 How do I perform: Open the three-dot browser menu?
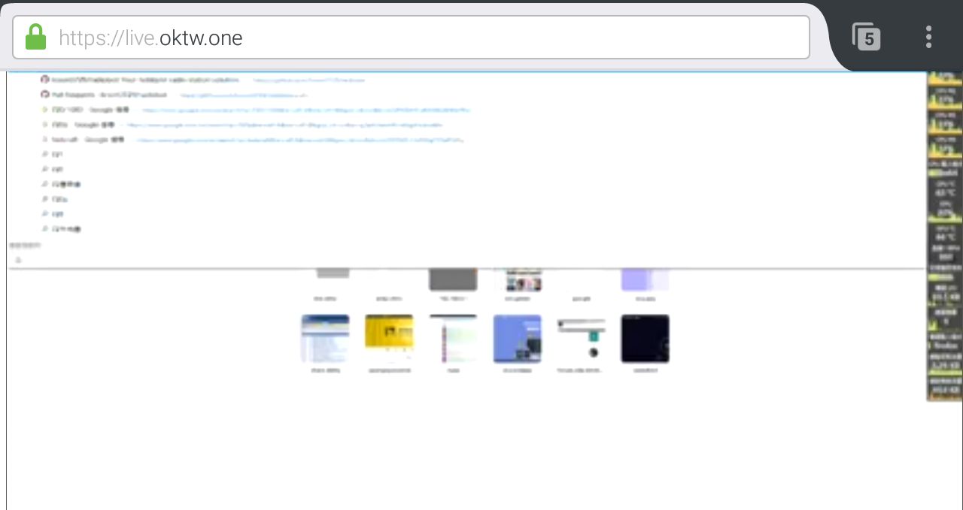point(929,37)
